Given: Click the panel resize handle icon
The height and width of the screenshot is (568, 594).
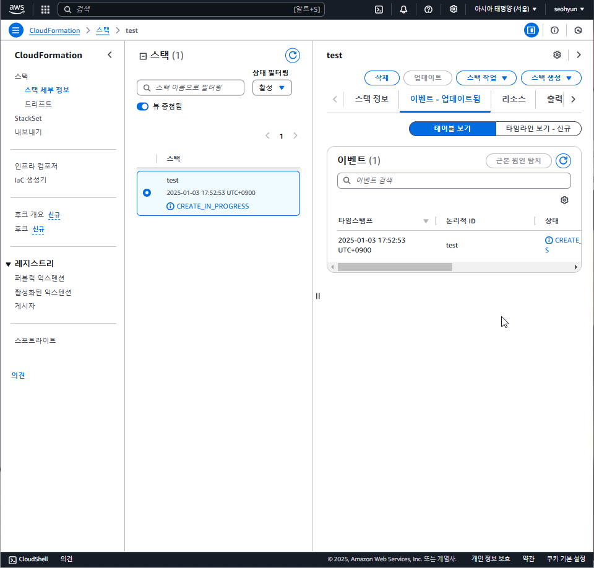Looking at the screenshot, I should (x=318, y=296).
